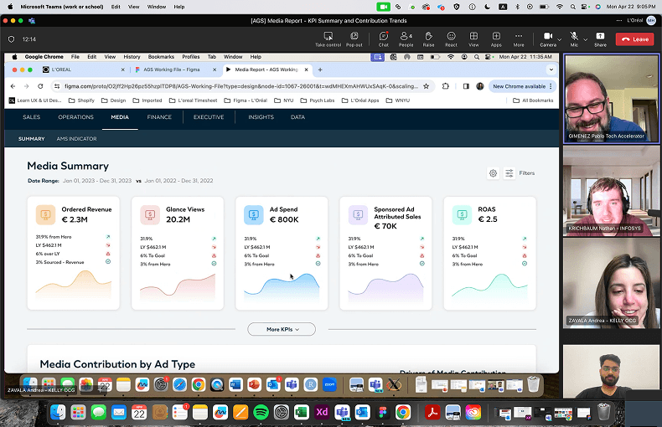Open the EXECUTIVE tab
The height and width of the screenshot is (427, 662).
(209, 117)
